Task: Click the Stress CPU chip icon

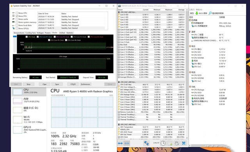Action: click(13, 13)
